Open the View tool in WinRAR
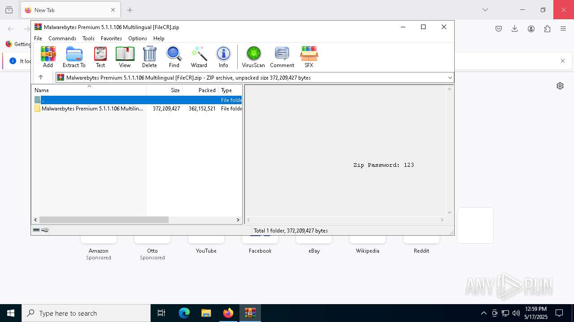 pos(125,57)
